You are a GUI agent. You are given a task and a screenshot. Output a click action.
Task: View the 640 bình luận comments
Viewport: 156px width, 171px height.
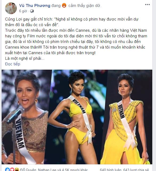pyautogui.click(x=111, y=170)
